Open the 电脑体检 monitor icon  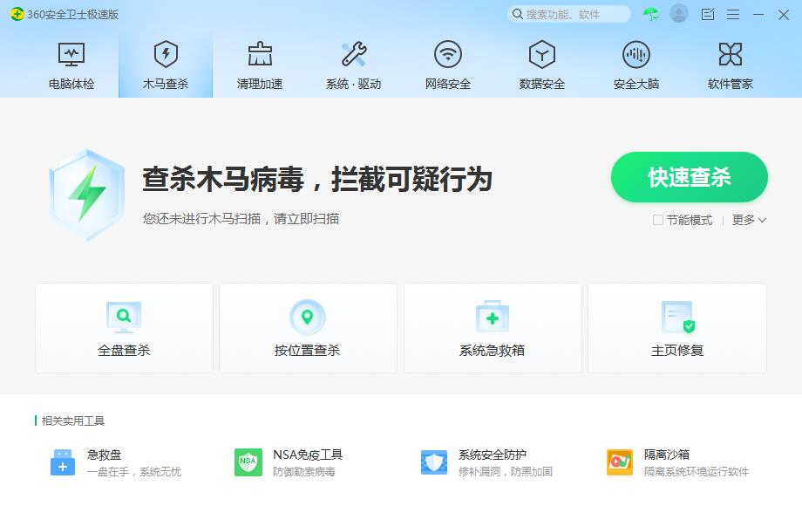click(x=71, y=54)
